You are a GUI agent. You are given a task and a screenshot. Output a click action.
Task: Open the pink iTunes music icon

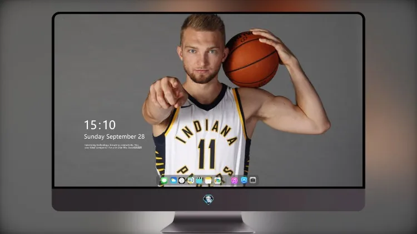pyautogui.click(x=234, y=180)
